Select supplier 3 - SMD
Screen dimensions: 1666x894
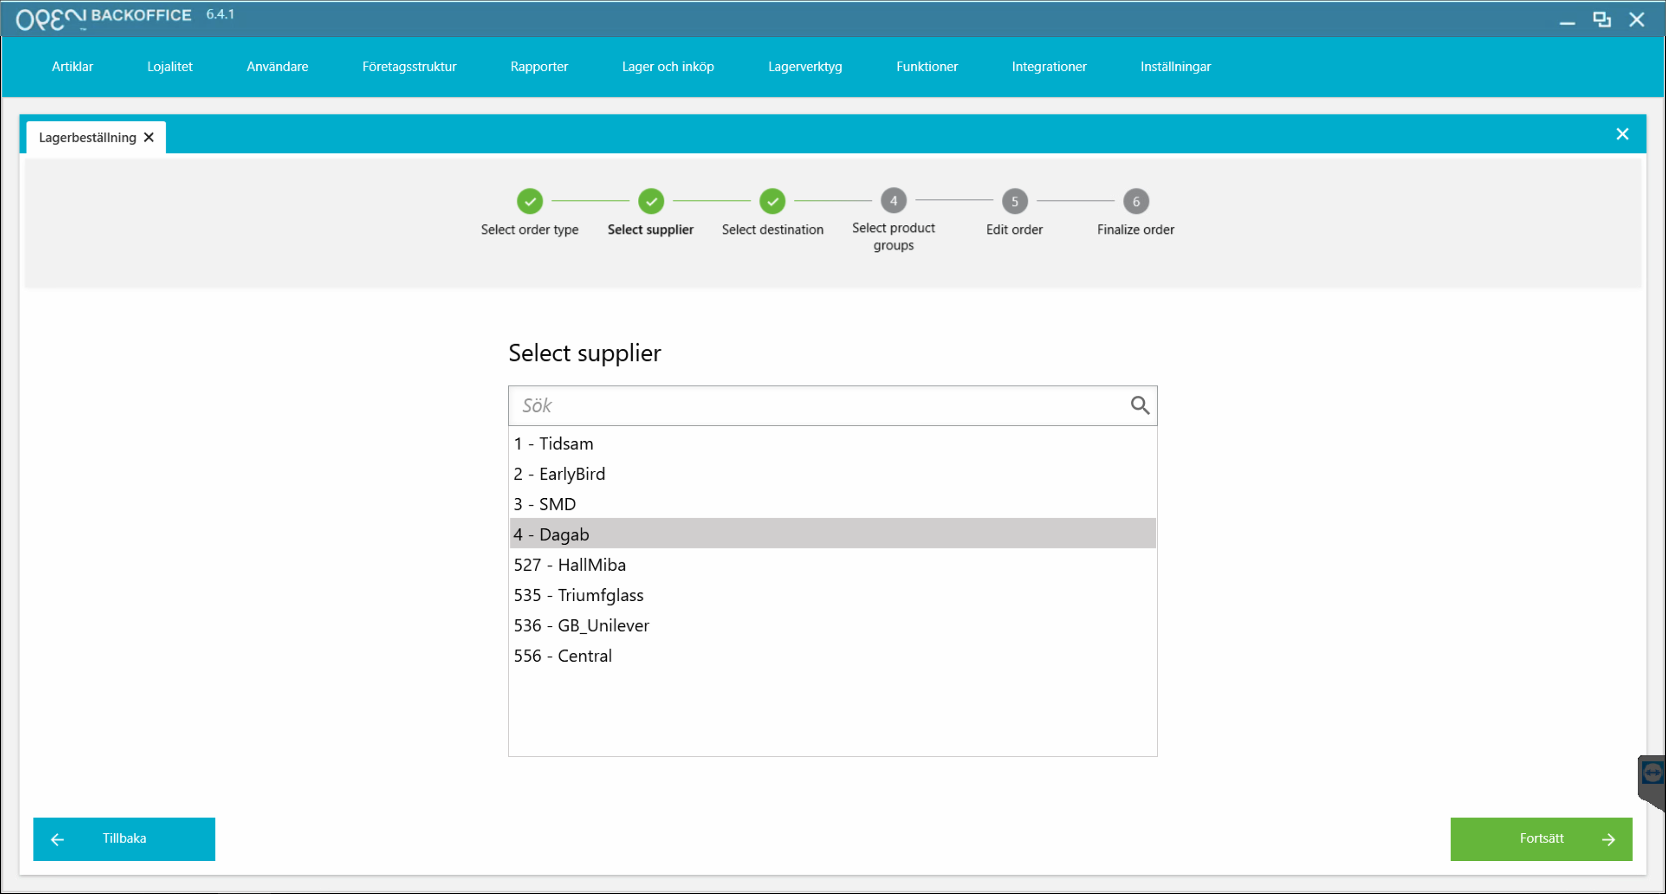point(833,504)
